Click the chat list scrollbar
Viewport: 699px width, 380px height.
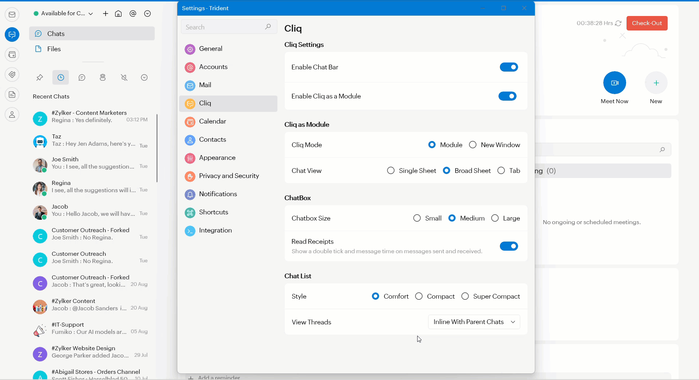click(x=157, y=148)
